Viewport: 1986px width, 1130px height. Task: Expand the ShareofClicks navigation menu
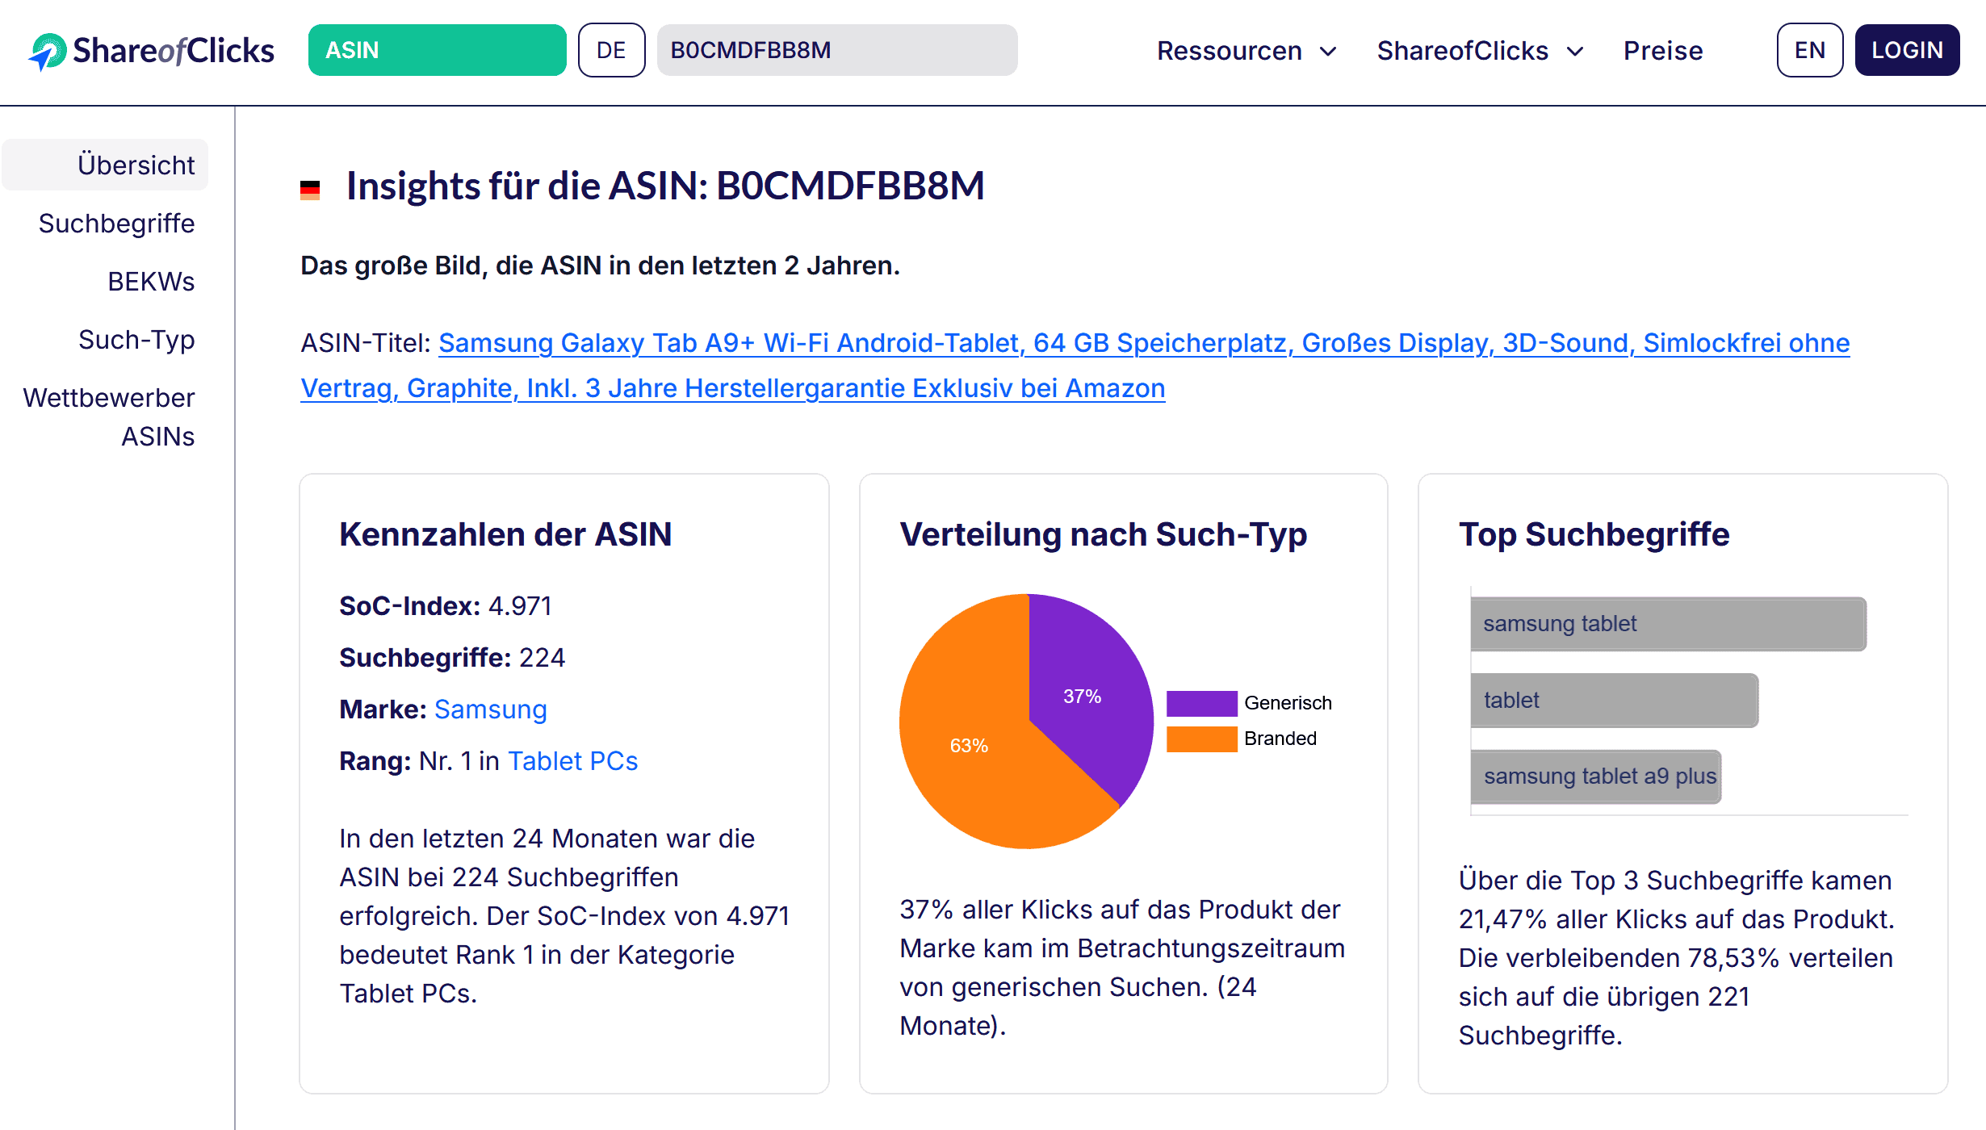pos(1480,51)
